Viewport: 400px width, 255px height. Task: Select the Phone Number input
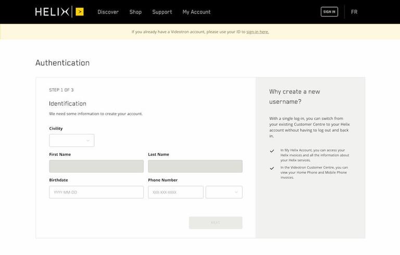click(176, 192)
